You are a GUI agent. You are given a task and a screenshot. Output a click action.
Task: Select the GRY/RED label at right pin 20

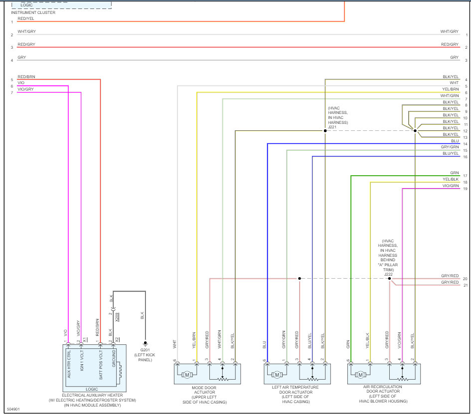pos(450,276)
